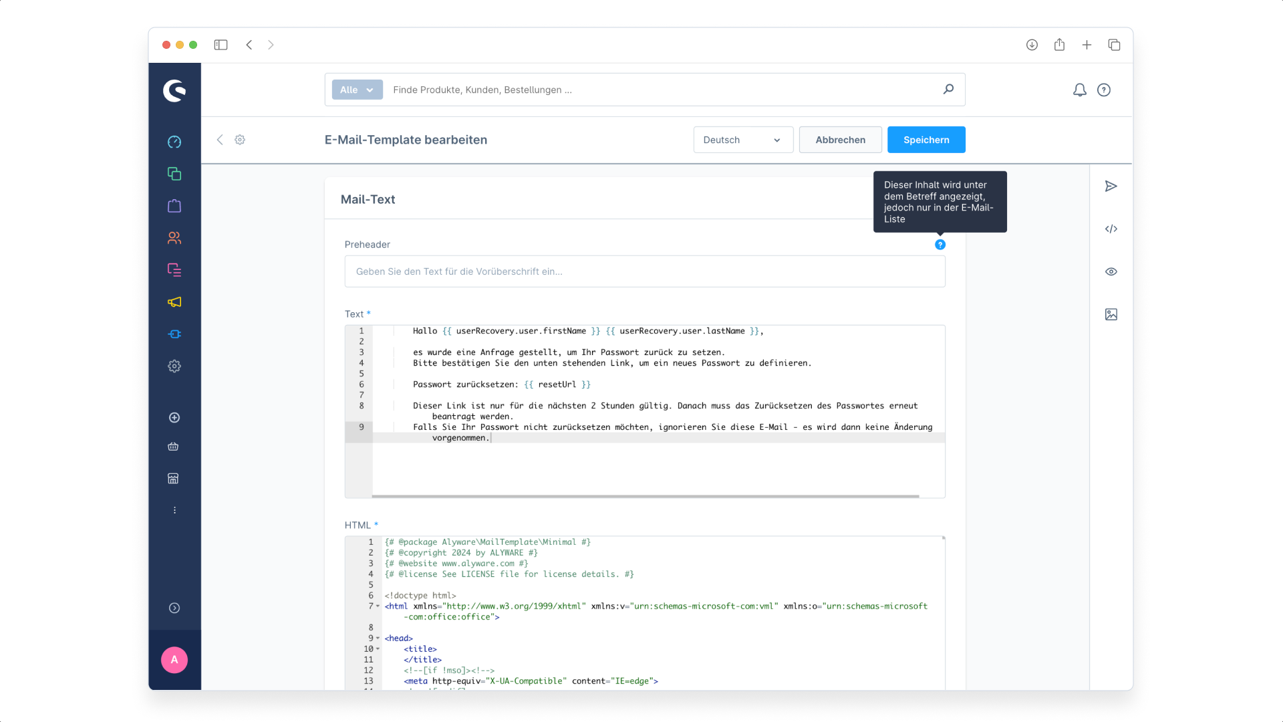Show browser tab overview icon
Image resolution: width=1283 pixels, height=722 pixels.
1114,45
